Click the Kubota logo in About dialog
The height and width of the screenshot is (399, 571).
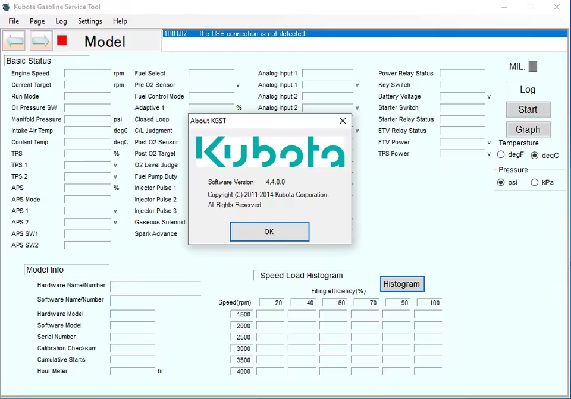(x=270, y=151)
